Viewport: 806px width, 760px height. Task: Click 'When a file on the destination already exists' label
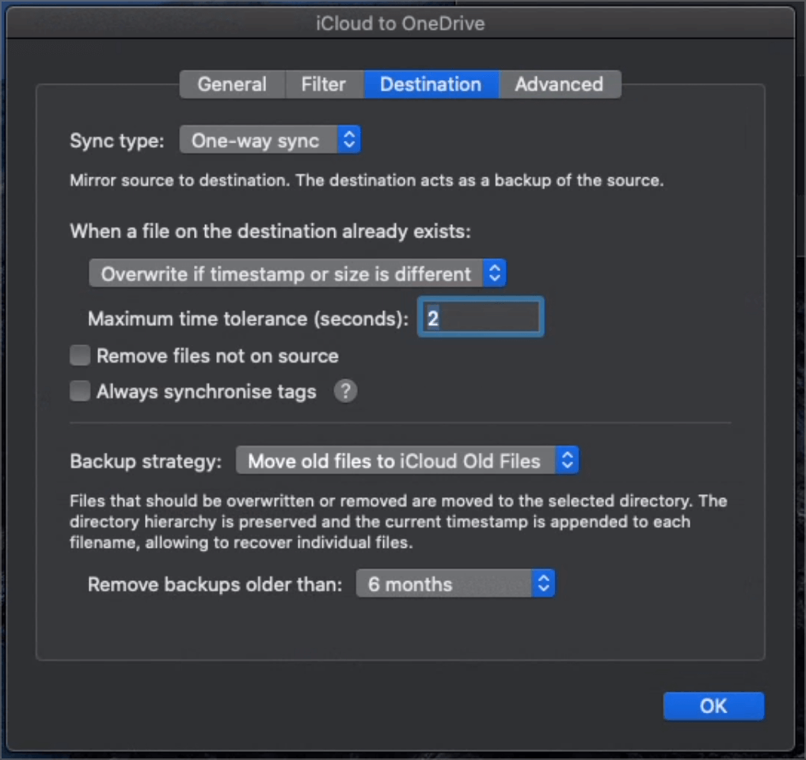click(x=270, y=231)
